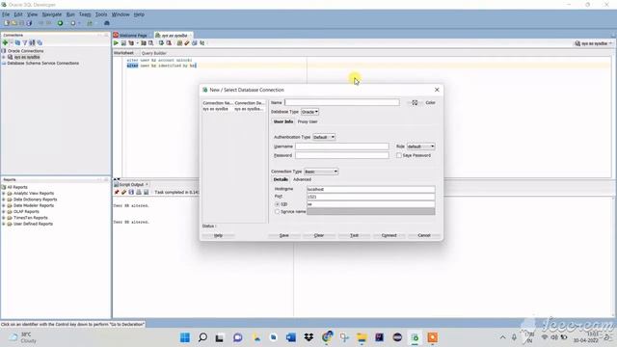The height and width of the screenshot is (347, 617).
Task: Click the Hostname field containing localhost
Action: coord(370,189)
